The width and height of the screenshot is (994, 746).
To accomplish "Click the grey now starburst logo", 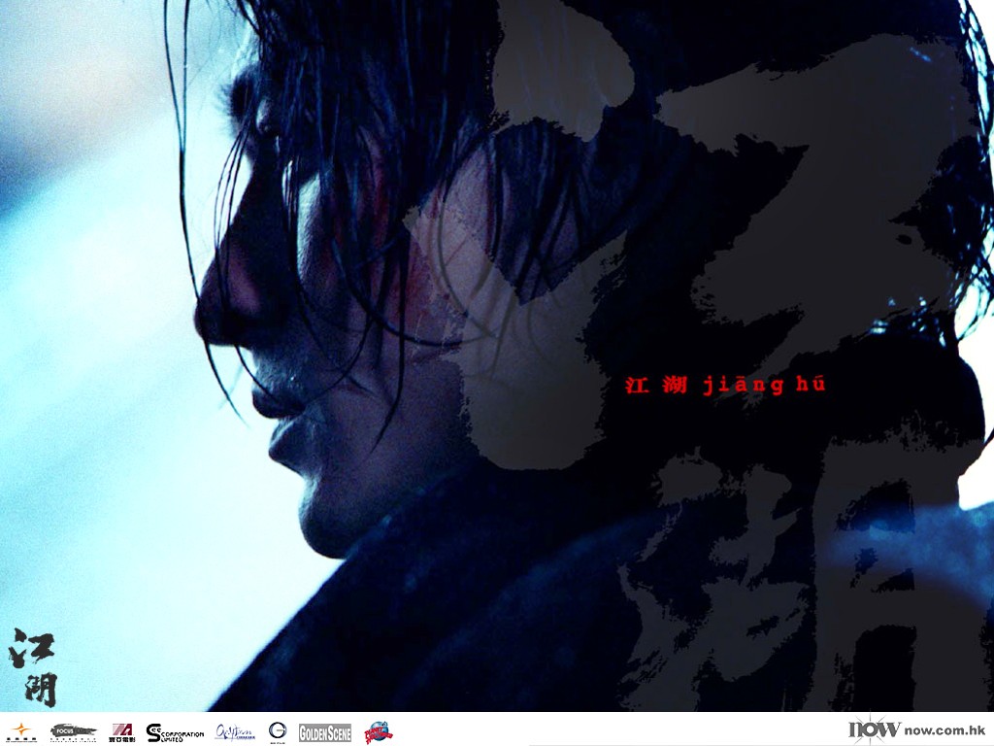I will 875,729.
